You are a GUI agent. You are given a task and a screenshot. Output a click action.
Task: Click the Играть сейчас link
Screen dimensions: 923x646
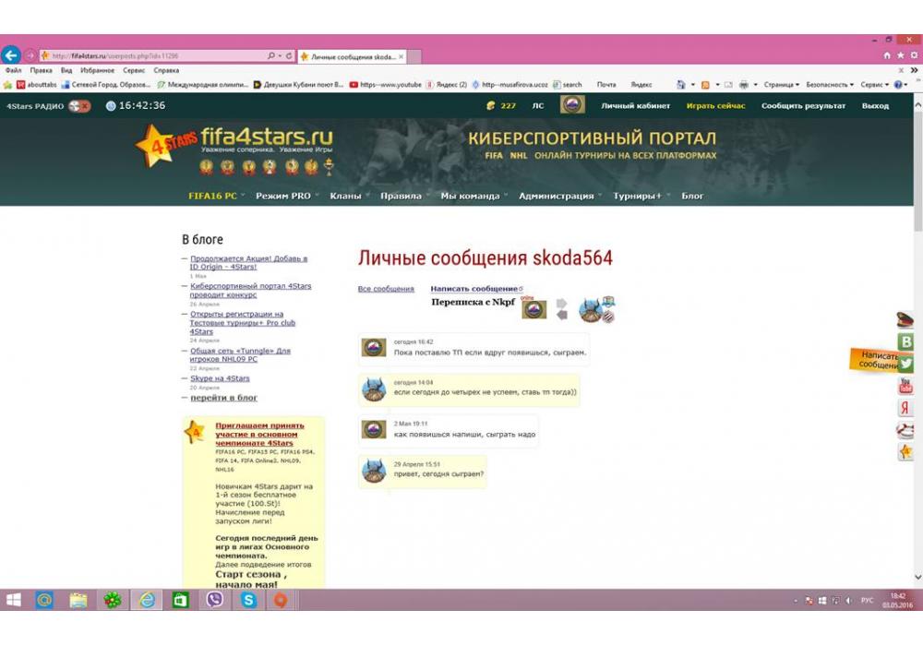(x=716, y=106)
